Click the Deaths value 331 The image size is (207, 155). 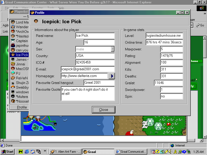172,76
